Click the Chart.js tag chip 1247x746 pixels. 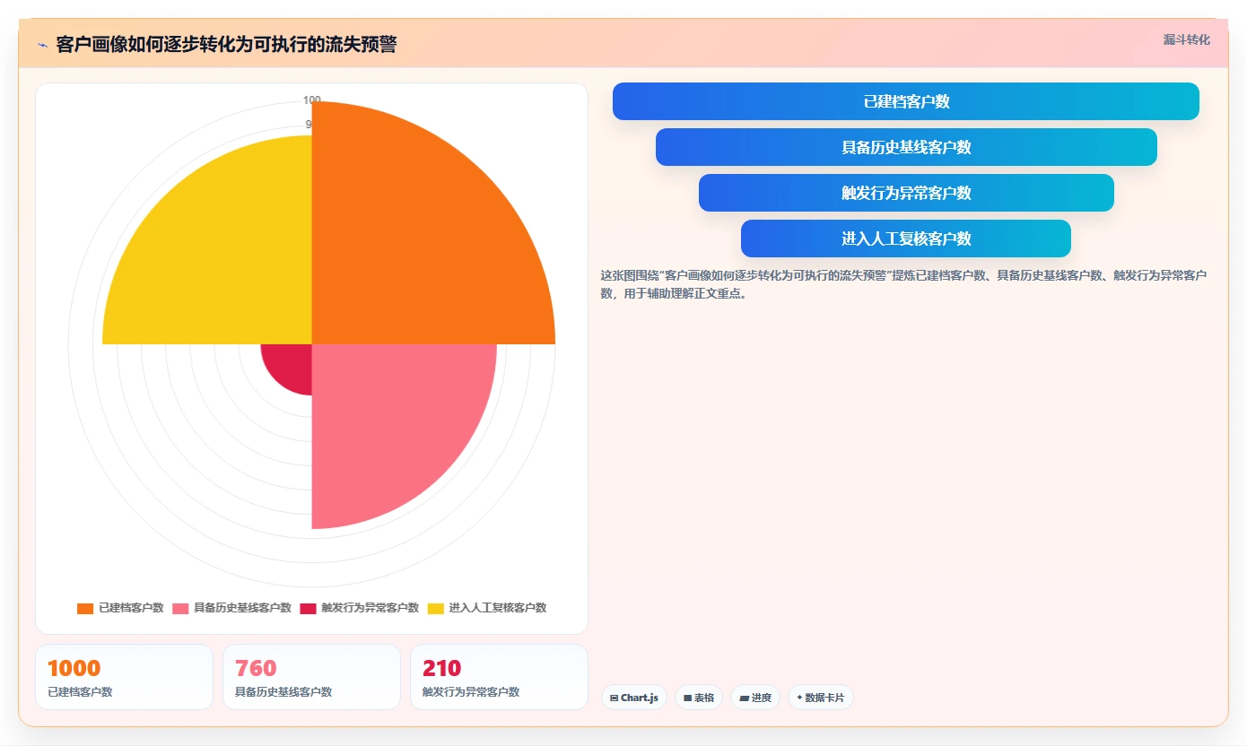coord(633,698)
